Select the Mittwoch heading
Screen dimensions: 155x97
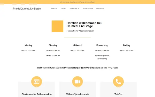pos(78,45)
